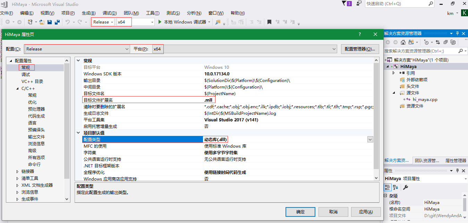
Task: Click the property grid vertical scrollbar
Action: (x=376, y=119)
